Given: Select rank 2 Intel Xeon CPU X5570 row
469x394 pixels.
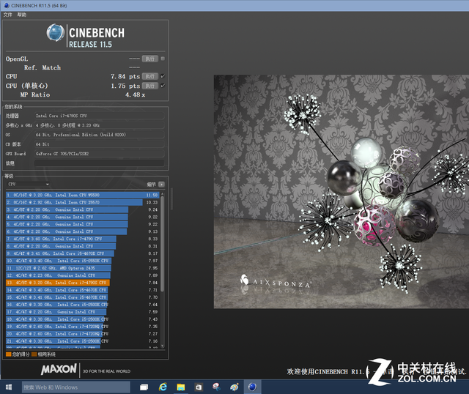Looking at the screenshot, I should tap(83, 202).
